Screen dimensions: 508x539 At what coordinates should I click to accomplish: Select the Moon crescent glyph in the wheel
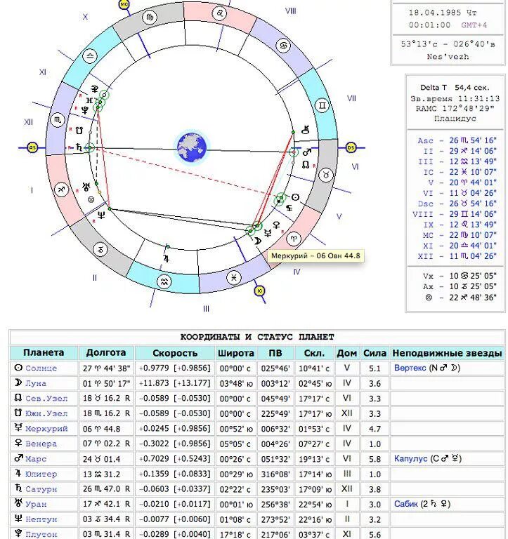tap(258, 241)
